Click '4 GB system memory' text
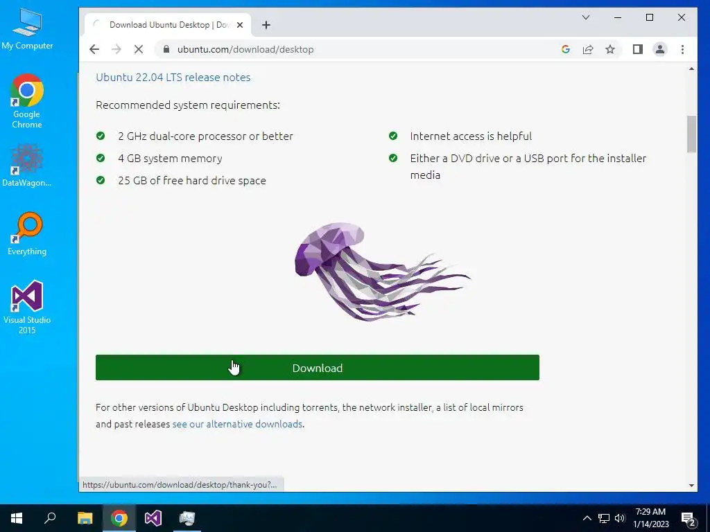 coord(171,159)
